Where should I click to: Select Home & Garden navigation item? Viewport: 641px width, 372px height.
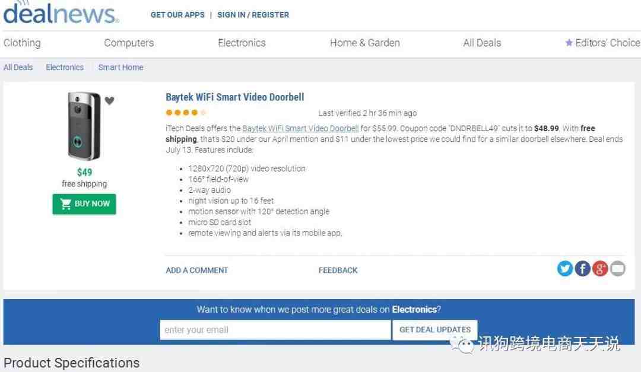pyautogui.click(x=364, y=43)
